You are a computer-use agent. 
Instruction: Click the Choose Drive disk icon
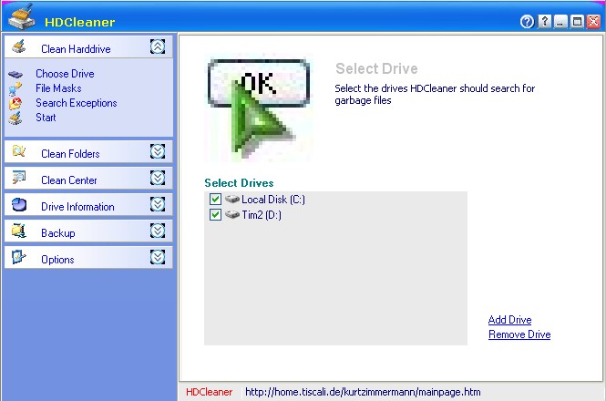coord(15,74)
